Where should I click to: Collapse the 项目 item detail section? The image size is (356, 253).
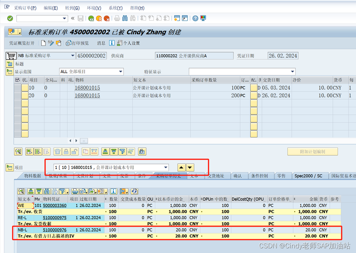(9, 168)
